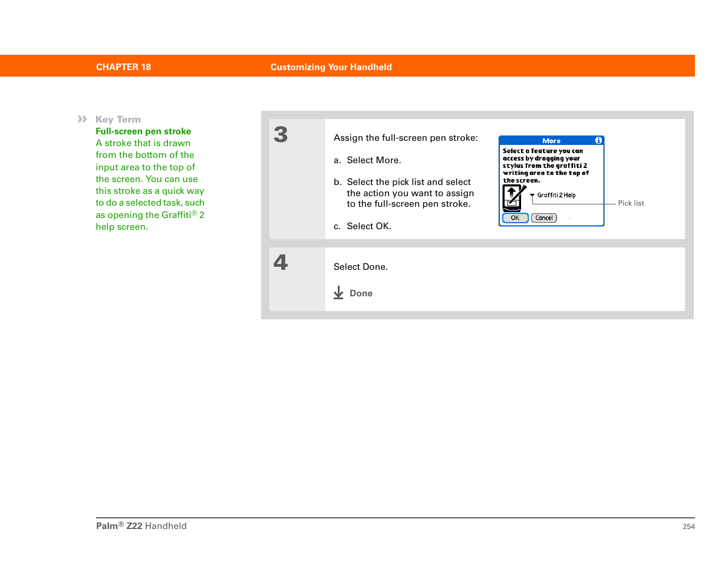Click the page number 254
728x562 pixels.
(689, 527)
